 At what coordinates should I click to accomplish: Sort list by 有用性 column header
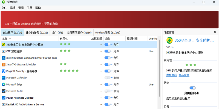click(x=70, y=38)
